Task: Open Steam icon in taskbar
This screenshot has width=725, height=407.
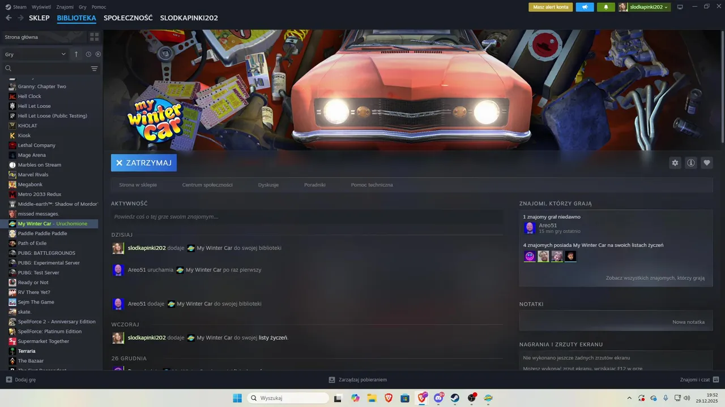Action: click(x=455, y=398)
